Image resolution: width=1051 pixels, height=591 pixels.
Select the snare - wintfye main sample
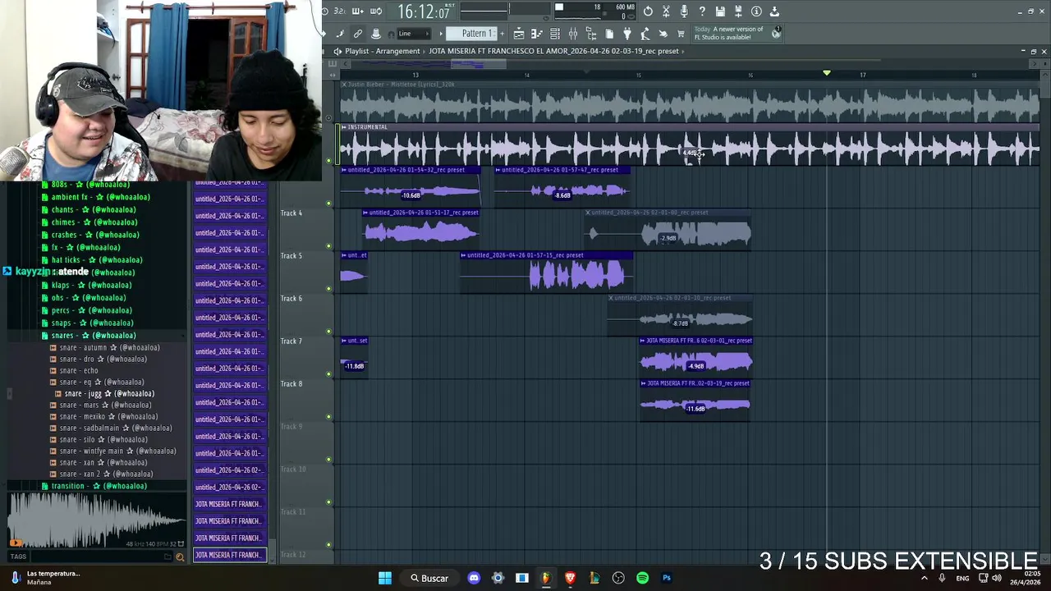coord(117,451)
